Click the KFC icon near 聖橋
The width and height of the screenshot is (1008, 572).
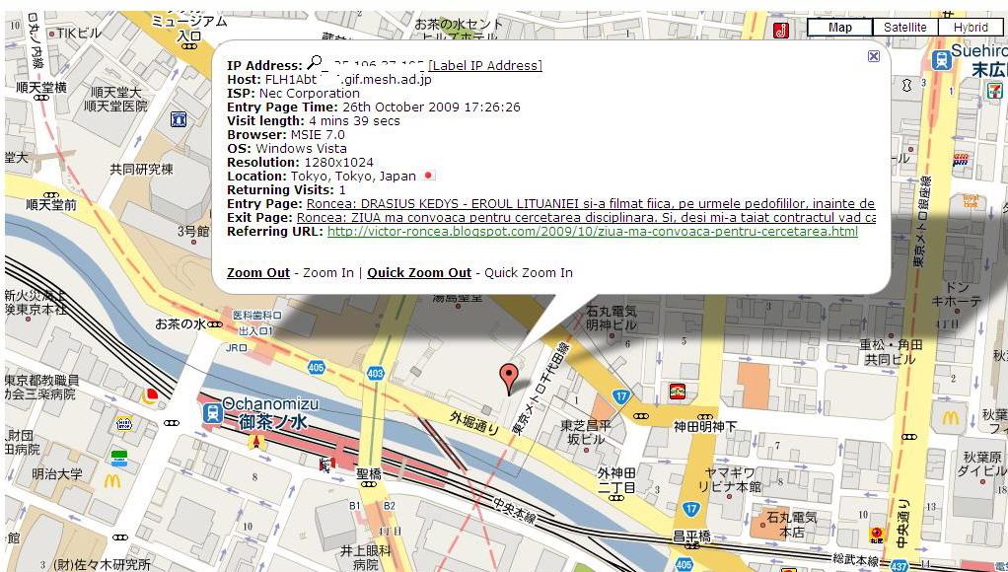[x=326, y=465]
